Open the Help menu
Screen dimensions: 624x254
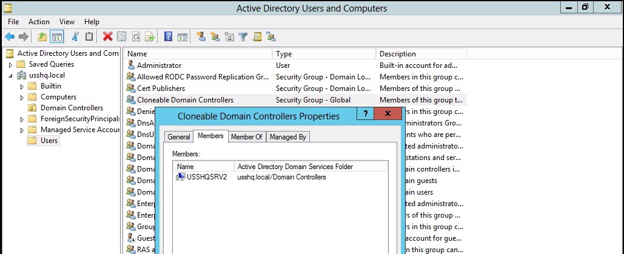coord(92,22)
